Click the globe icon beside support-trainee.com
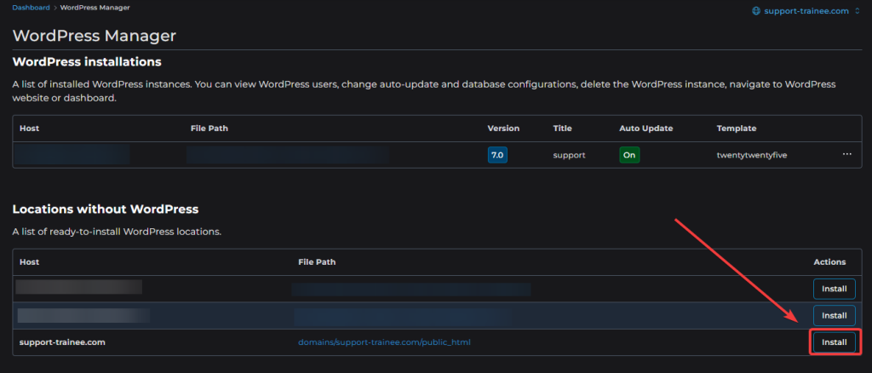This screenshot has height=373, width=872. tap(755, 10)
